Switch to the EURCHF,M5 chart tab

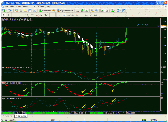click(8, 116)
